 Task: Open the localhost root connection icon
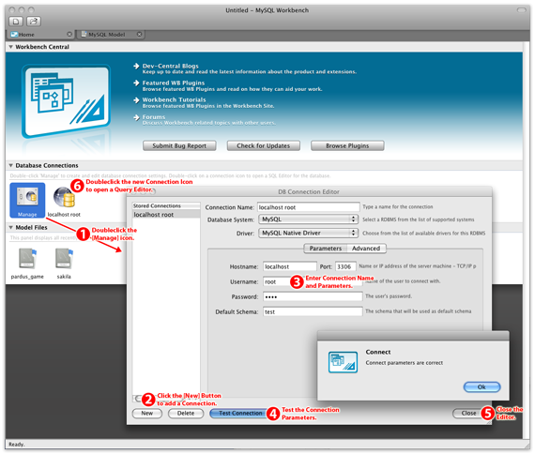(64, 202)
